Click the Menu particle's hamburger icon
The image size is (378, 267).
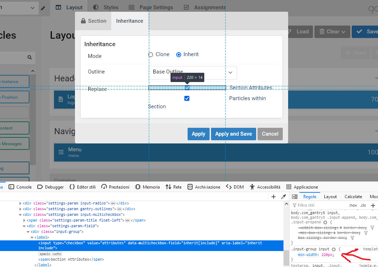point(61,152)
